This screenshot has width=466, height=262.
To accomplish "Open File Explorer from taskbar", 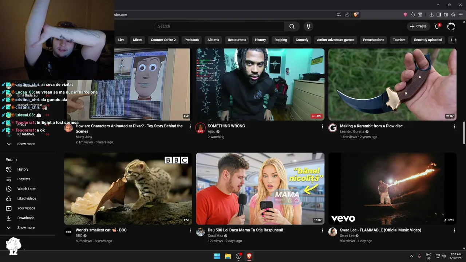I will tap(228, 256).
